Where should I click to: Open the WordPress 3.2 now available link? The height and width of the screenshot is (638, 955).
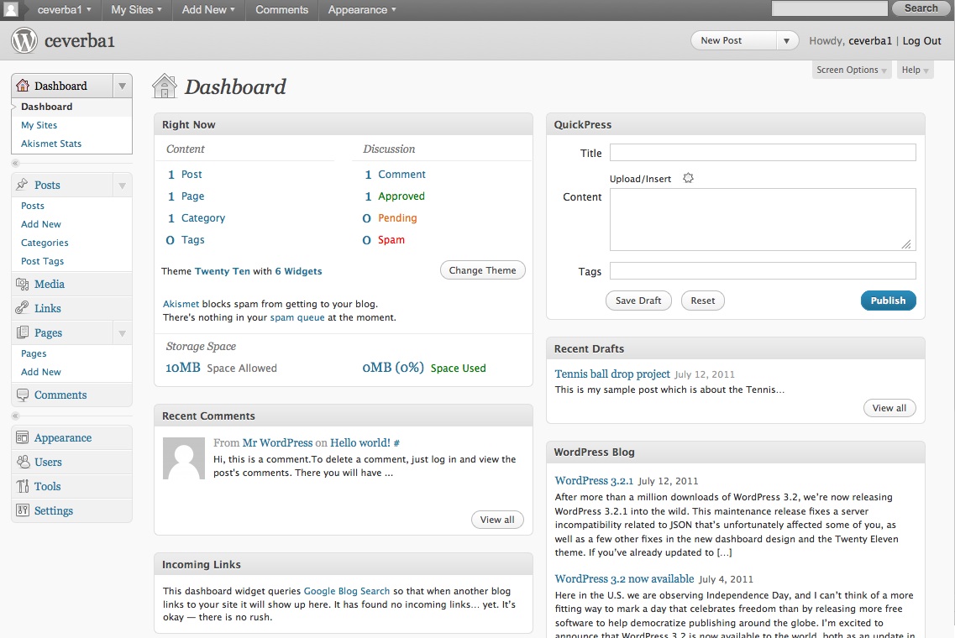point(624,578)
